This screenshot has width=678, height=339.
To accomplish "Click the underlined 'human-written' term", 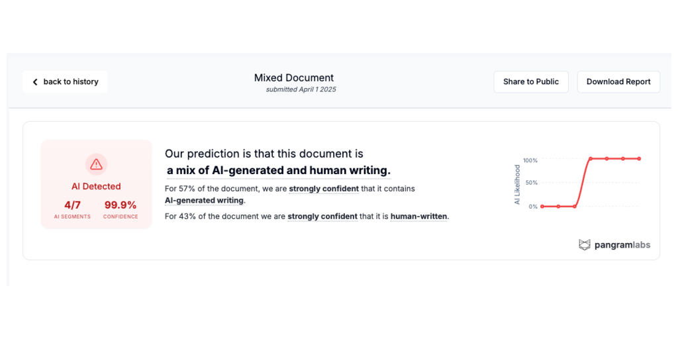I will click(x=419, y=216).
